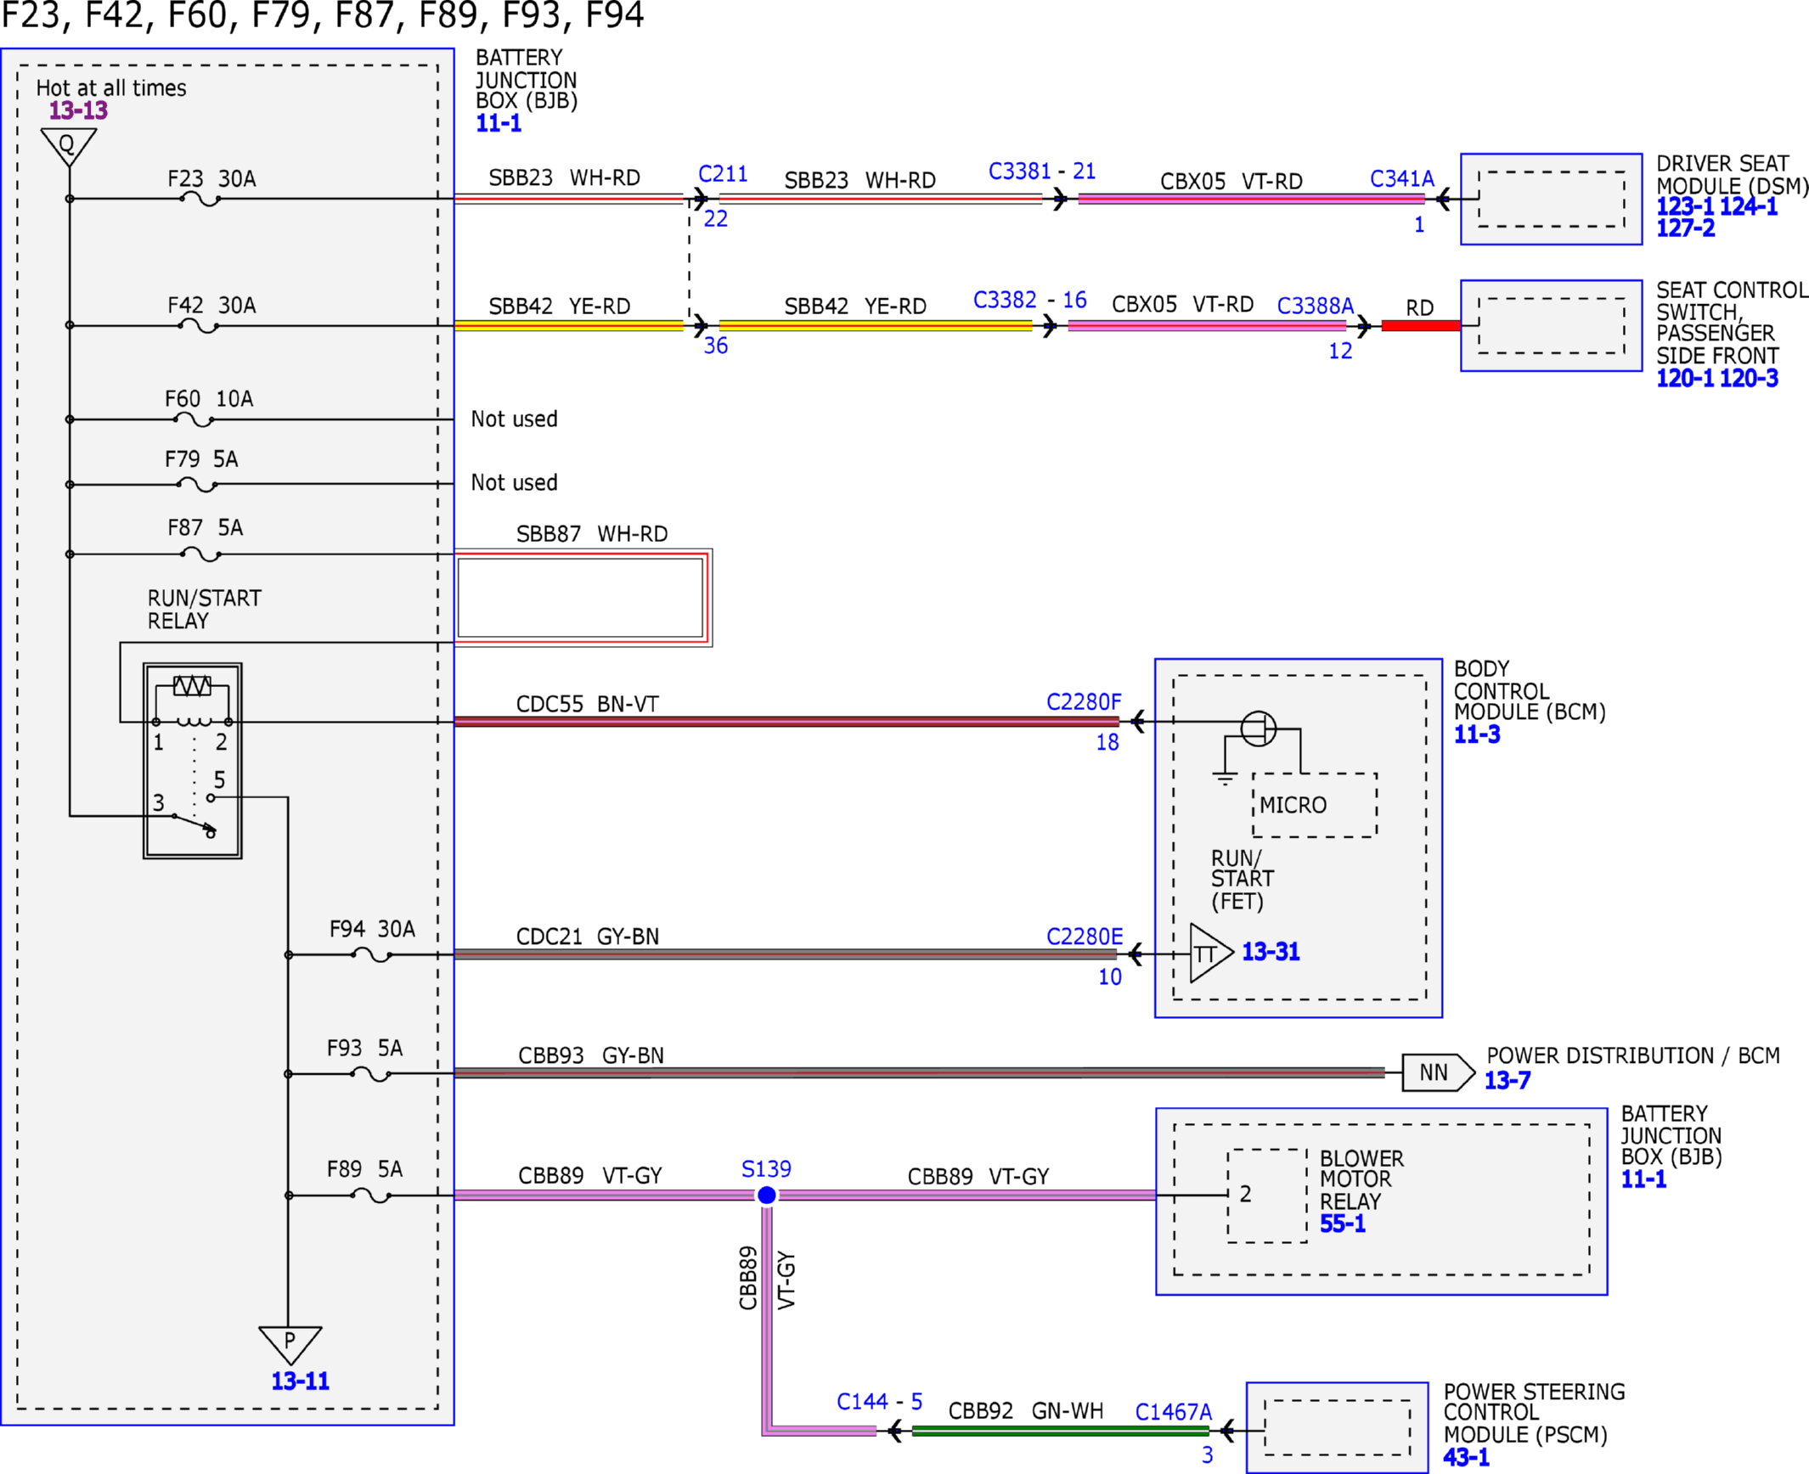Select the F94 30A fuse symbol
The image size is (1809, 1474).
coord(372,955)
